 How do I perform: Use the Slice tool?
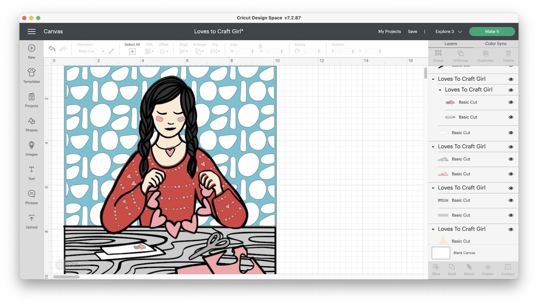coord(436,269)
